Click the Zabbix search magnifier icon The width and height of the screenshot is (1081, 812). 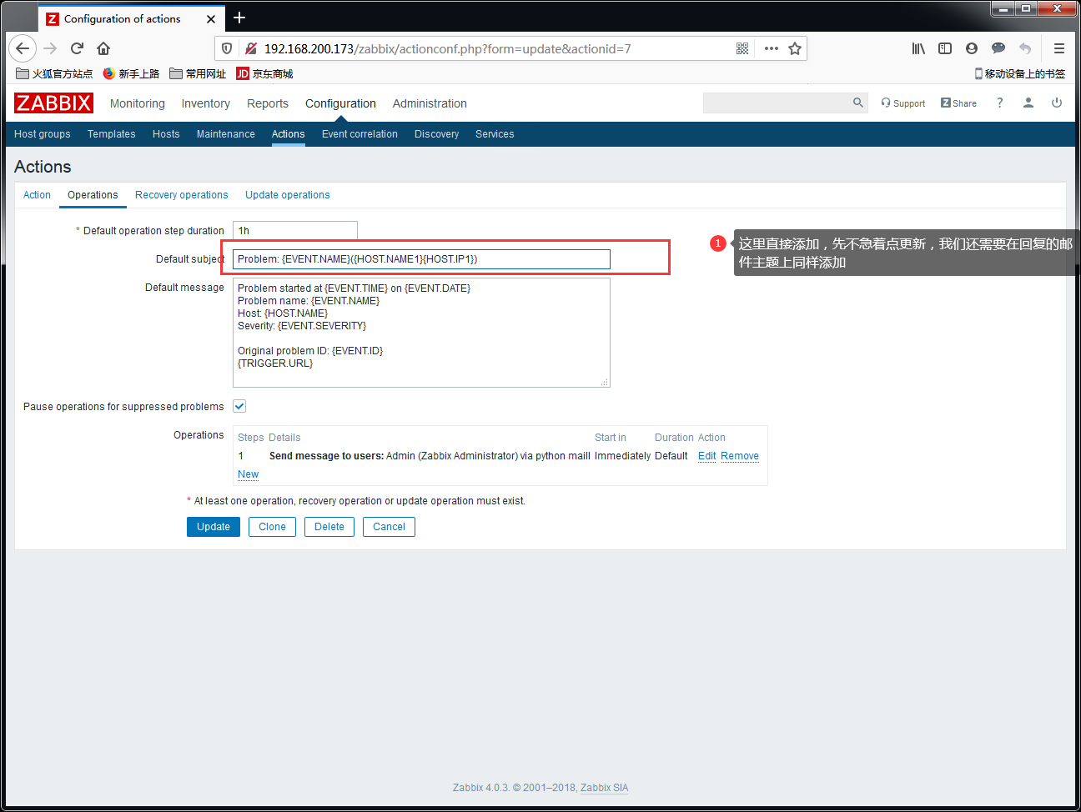coord(858,103)
